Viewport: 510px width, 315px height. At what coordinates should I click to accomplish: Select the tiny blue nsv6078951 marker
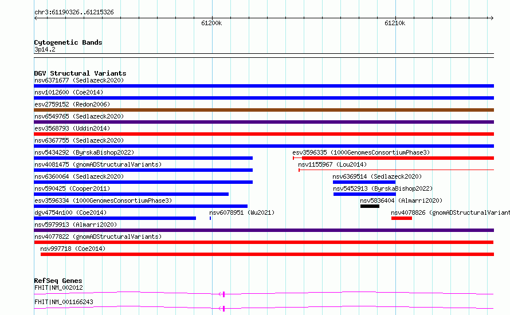[x=210, y=218]
